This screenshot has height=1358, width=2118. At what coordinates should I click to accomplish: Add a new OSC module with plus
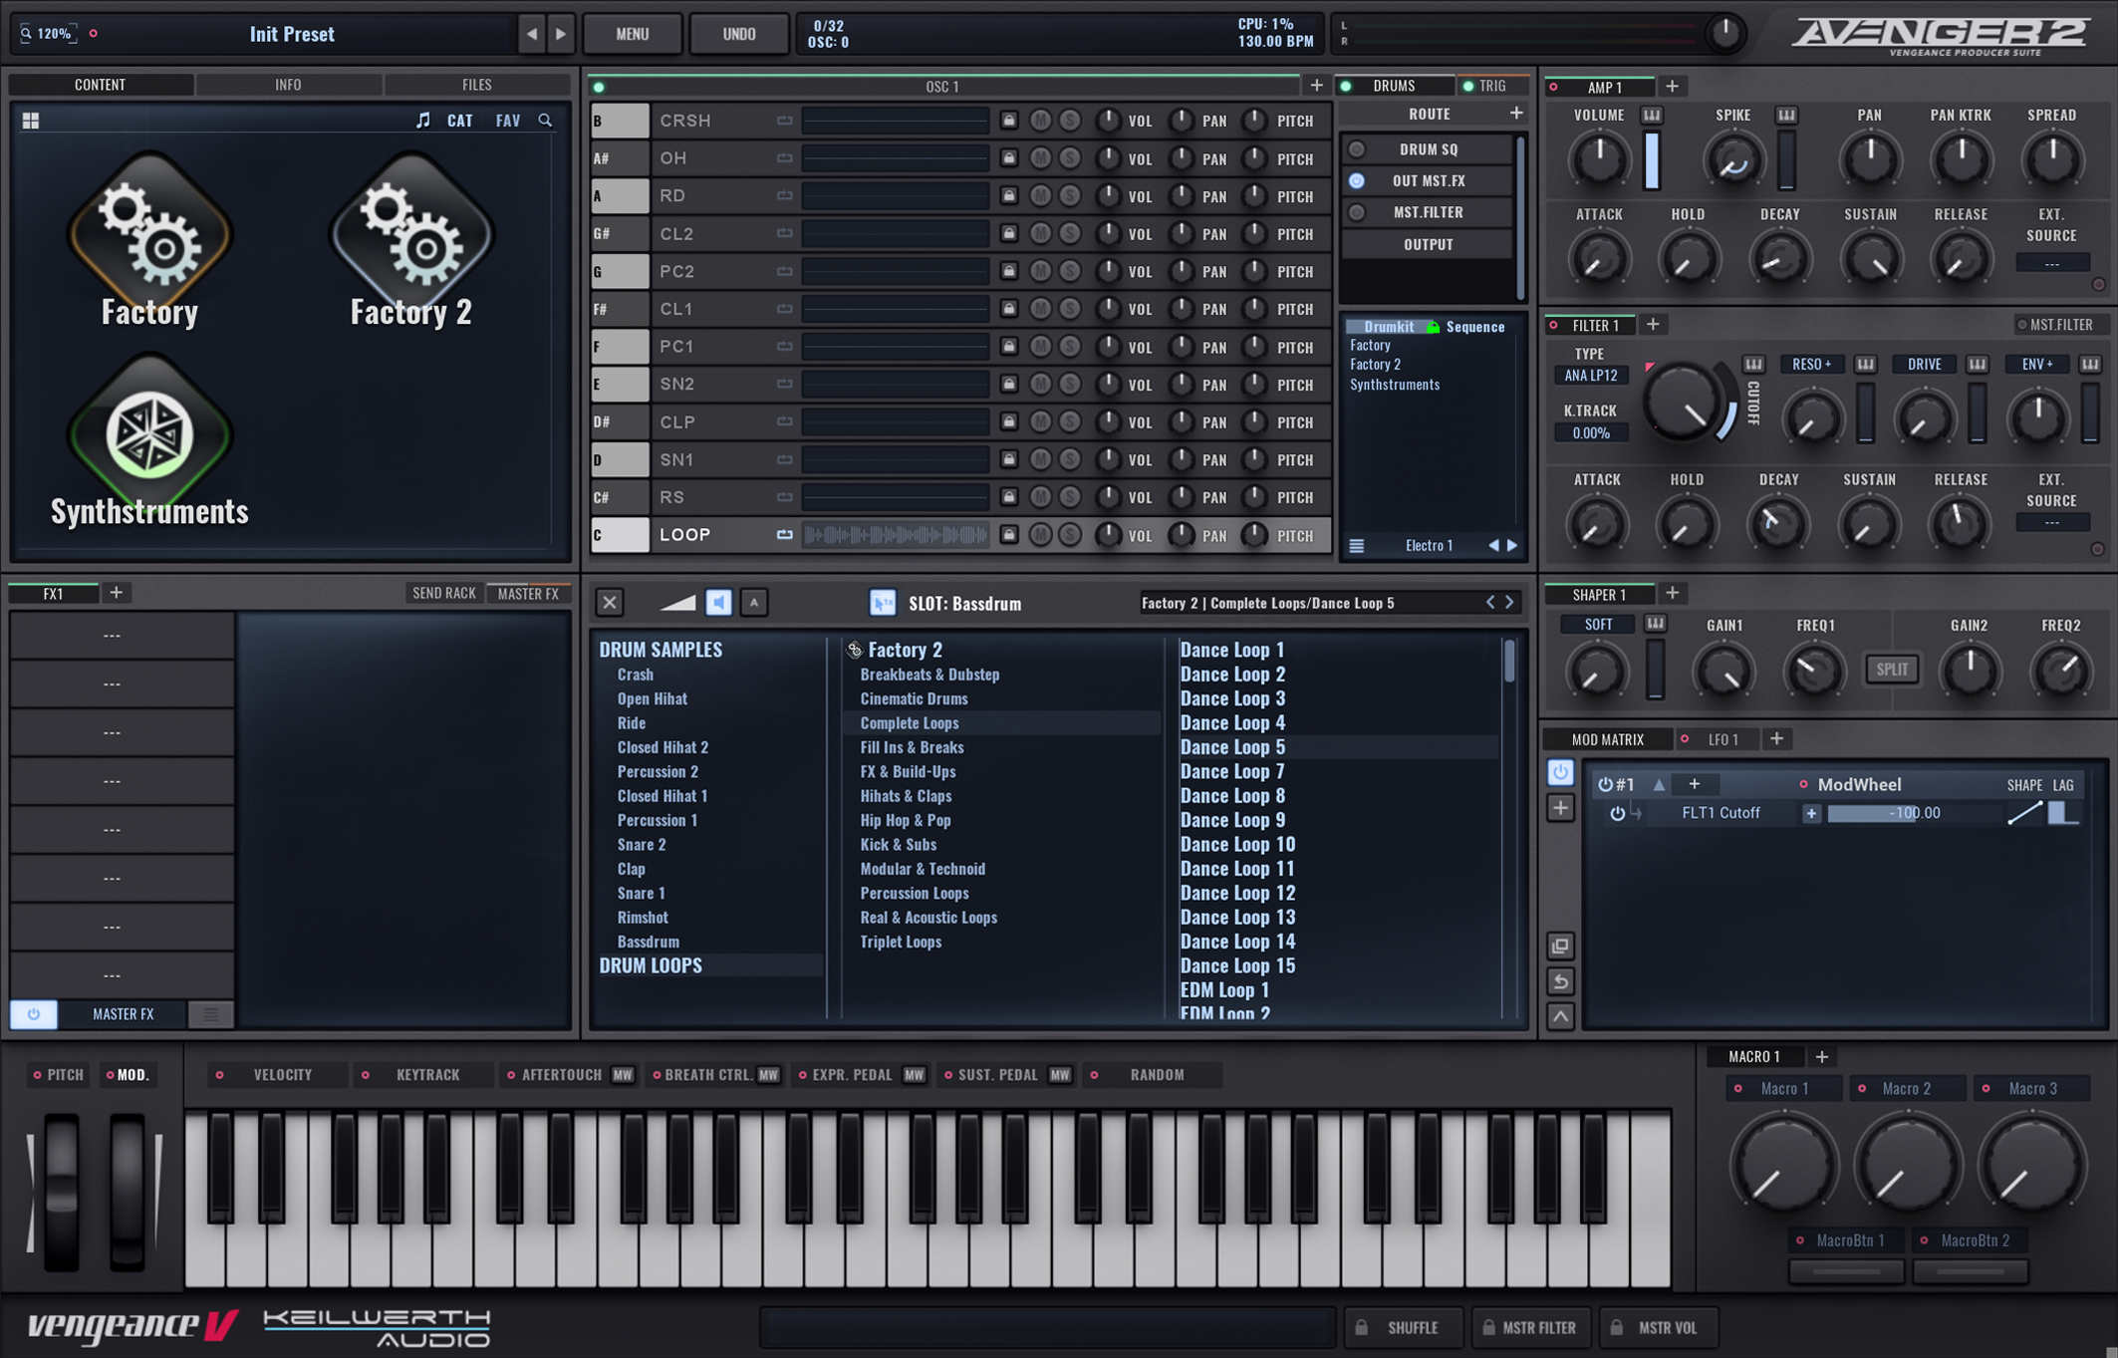[1316, 86]
